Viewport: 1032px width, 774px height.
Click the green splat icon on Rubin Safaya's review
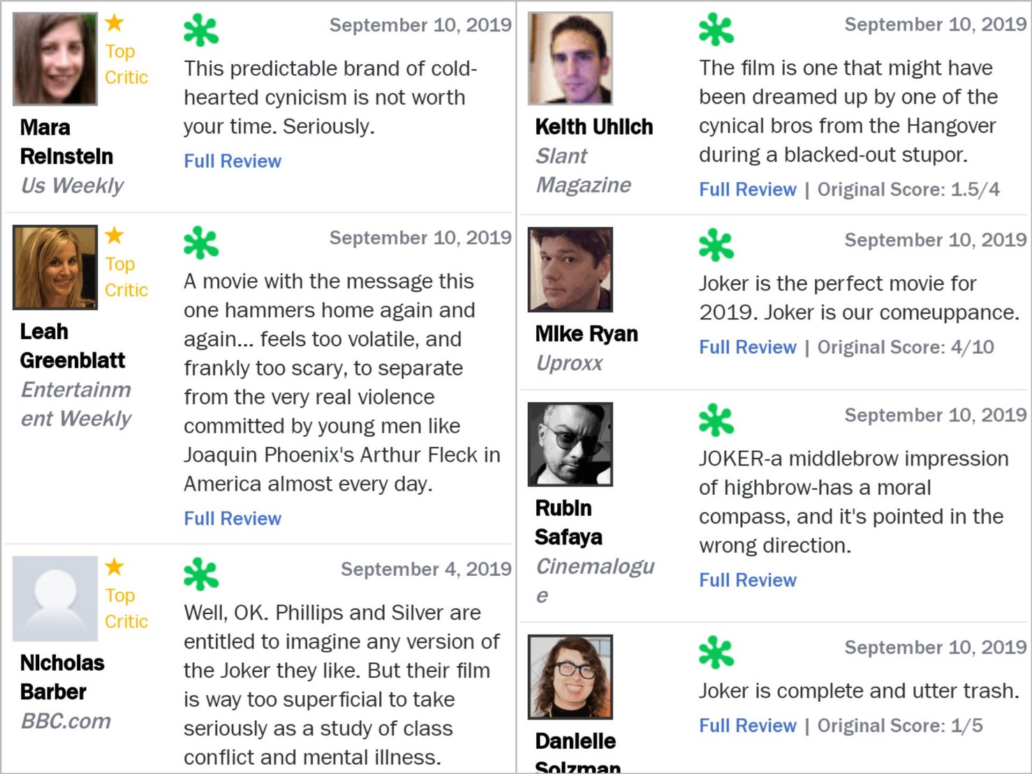(716, 420)
